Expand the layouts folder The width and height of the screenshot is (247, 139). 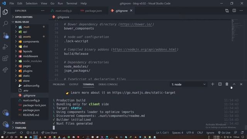coord(27,51)
